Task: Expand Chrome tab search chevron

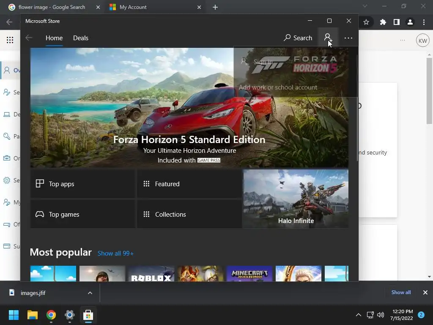Action: [x=365, y=6]
